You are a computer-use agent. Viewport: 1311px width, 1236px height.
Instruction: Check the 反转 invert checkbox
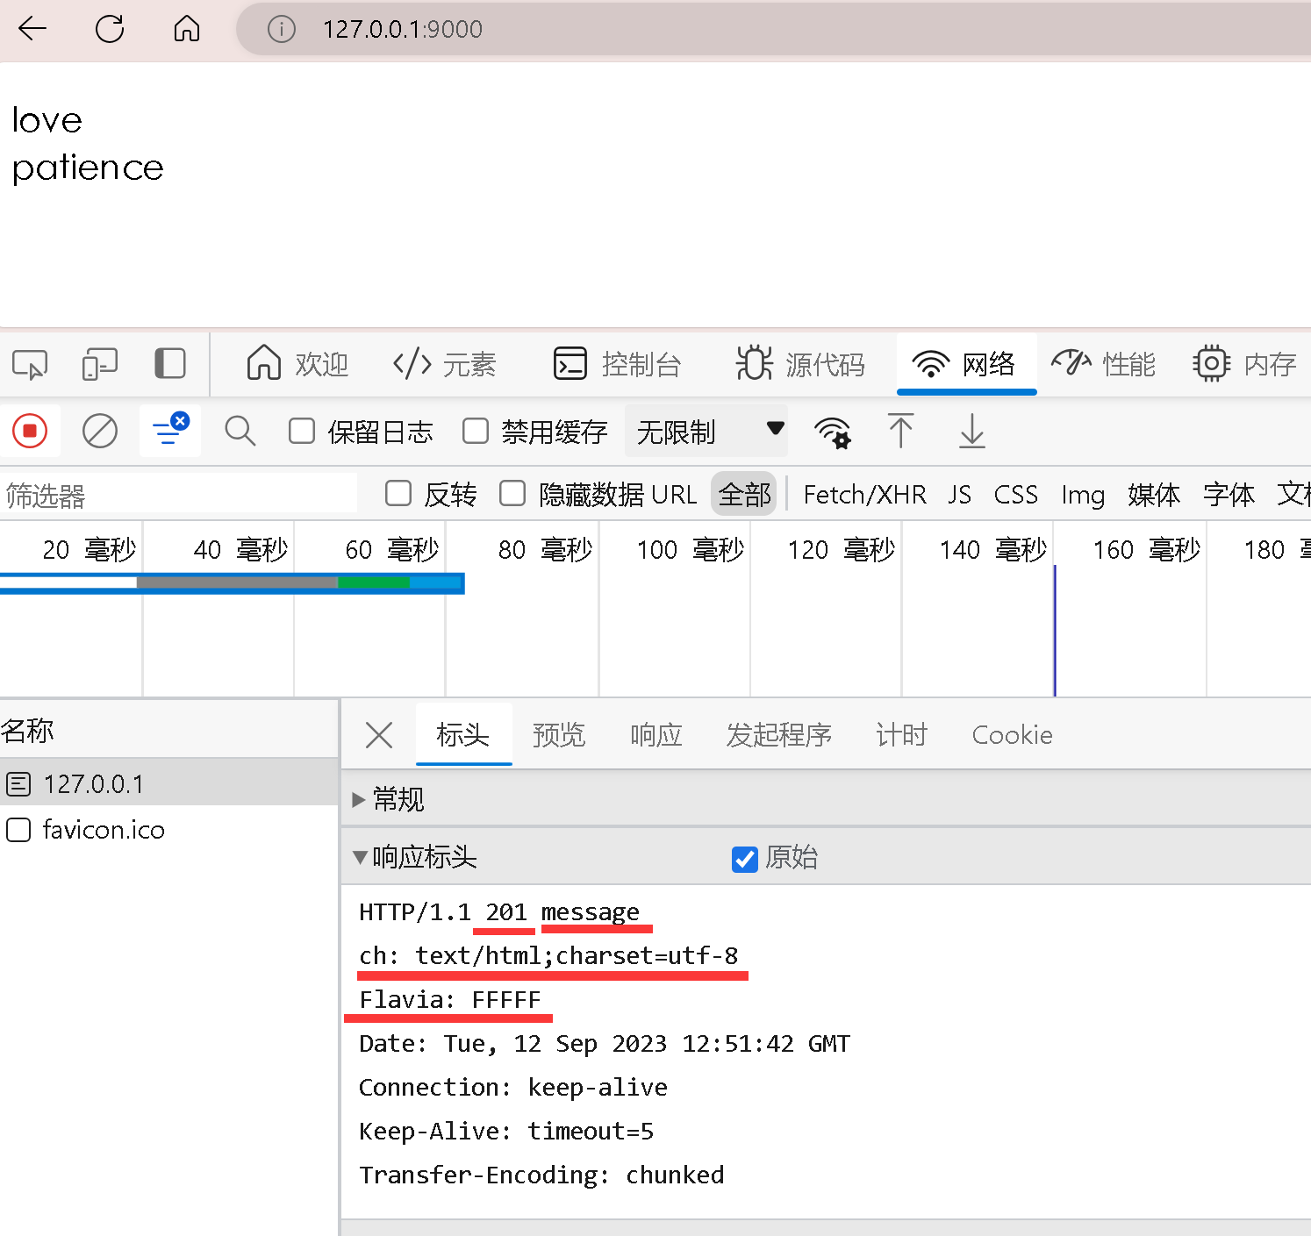[398, 493]
